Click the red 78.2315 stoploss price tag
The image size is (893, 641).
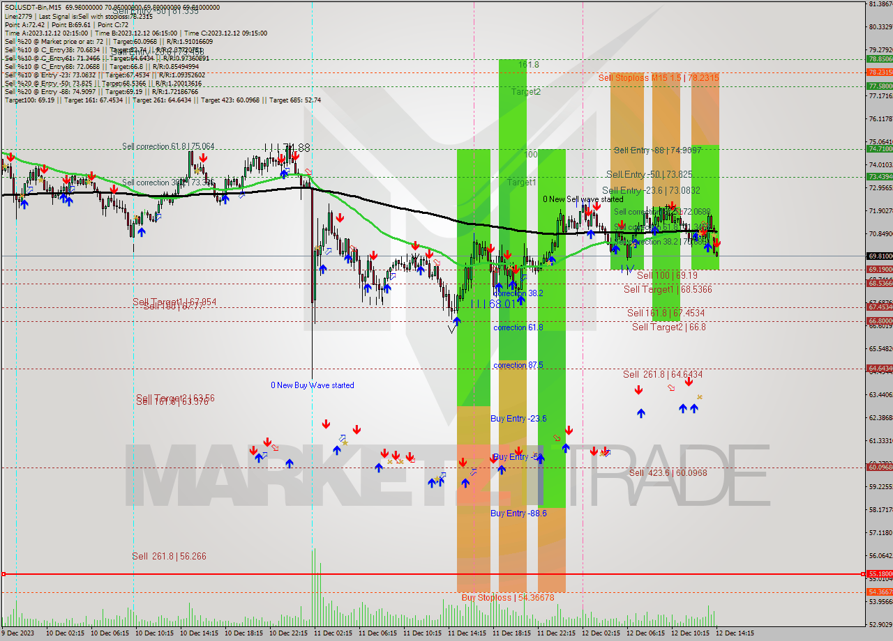pos(880,72)
